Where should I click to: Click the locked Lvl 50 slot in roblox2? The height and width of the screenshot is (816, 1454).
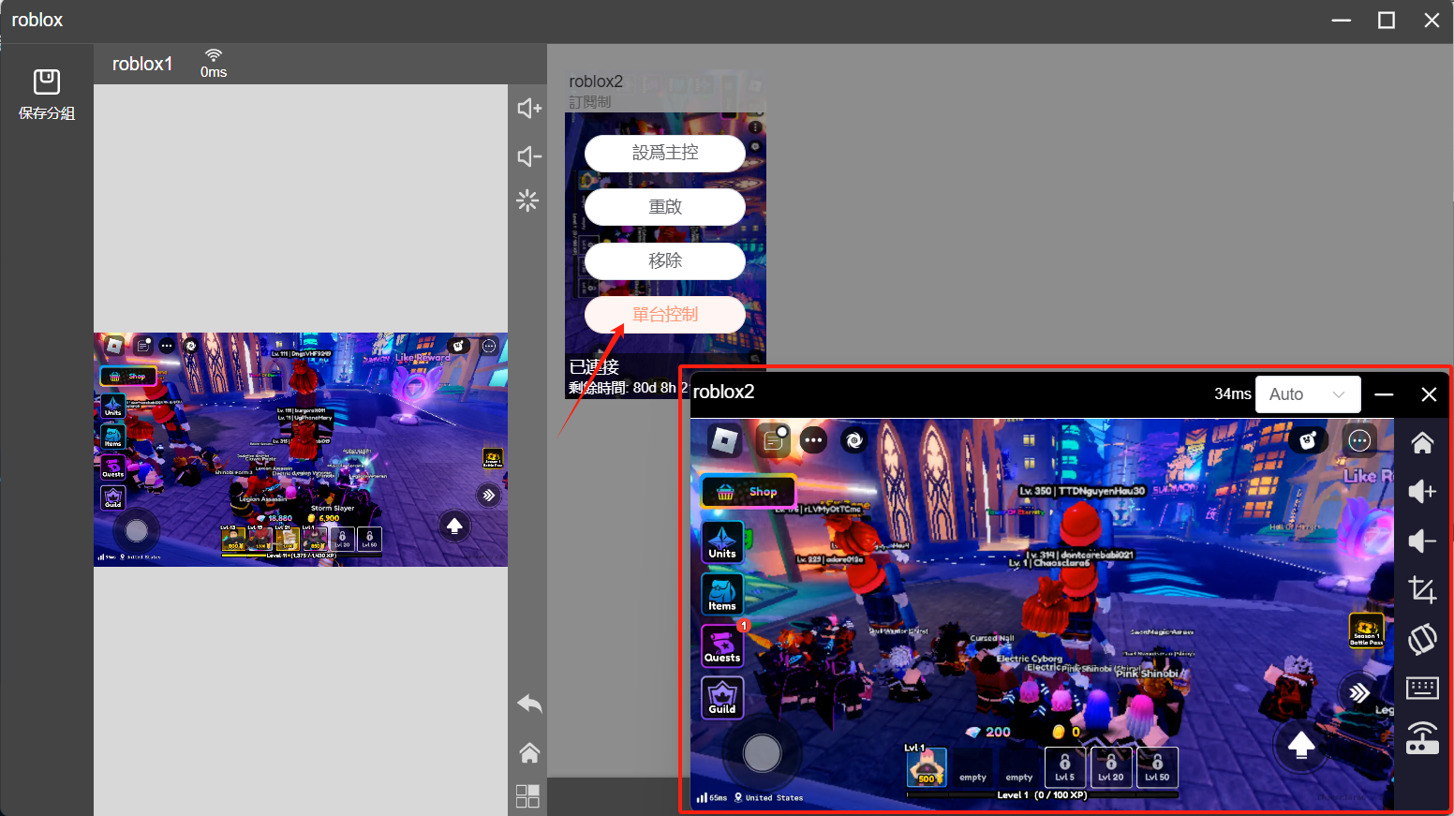[1157, 766]
